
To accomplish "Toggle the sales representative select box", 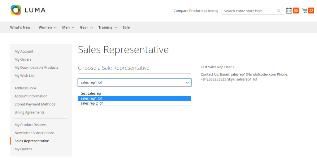I will (134, 83).
